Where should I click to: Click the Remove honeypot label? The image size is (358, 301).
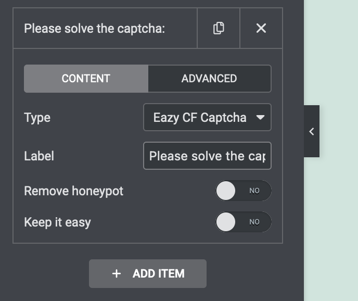tap(73, 191)
